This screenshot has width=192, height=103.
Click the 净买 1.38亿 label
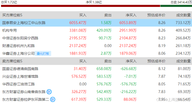[x=94, y=2]
